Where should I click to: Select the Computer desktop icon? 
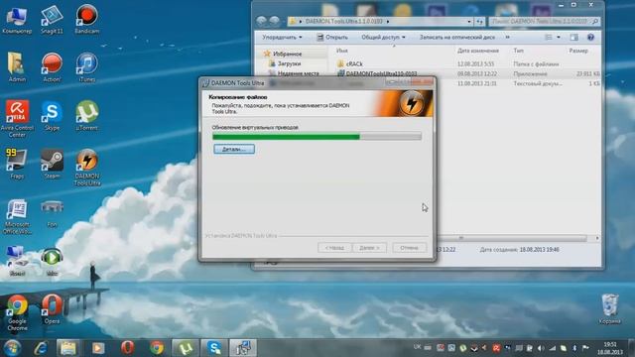pos(17,19)
